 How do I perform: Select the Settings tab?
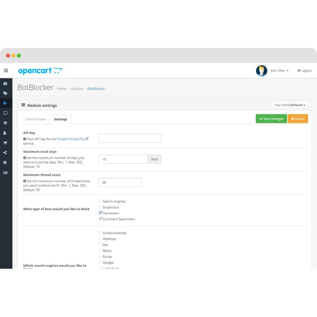click(61, 119)
